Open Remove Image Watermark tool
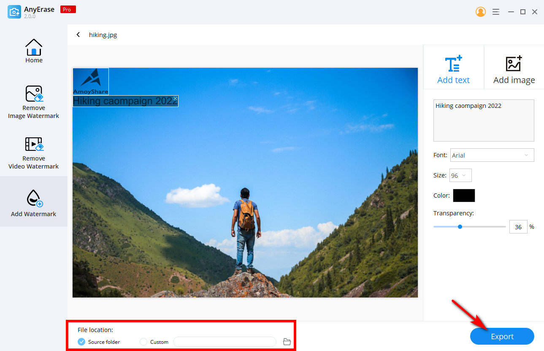This screenshot has height=351, width=544. pos(34,102)
